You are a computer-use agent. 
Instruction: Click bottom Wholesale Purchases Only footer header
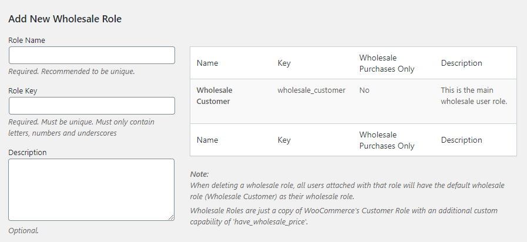tap(387, 140)
